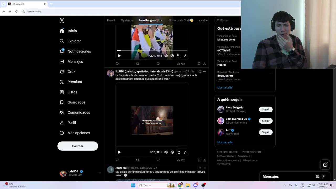Screen dimensions: 336x189
Task: Bookmark ILLUMI's post
Action: (x=199, y=160)
